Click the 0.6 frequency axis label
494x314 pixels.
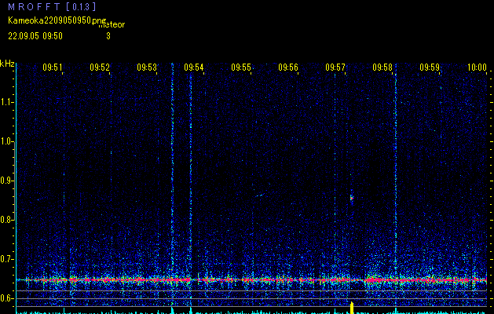7,298
